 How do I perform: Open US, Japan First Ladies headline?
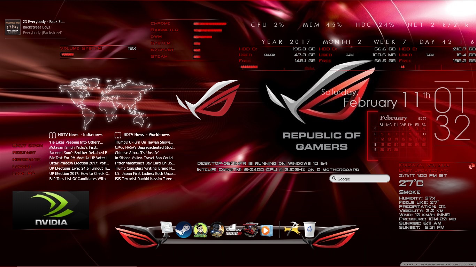click(145, 173)
